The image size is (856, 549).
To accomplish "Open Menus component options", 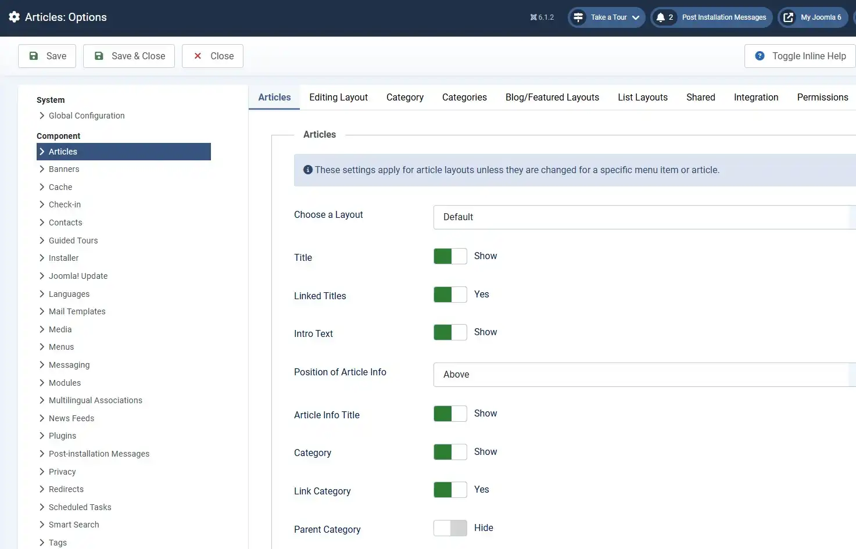I will coord(61,347).
